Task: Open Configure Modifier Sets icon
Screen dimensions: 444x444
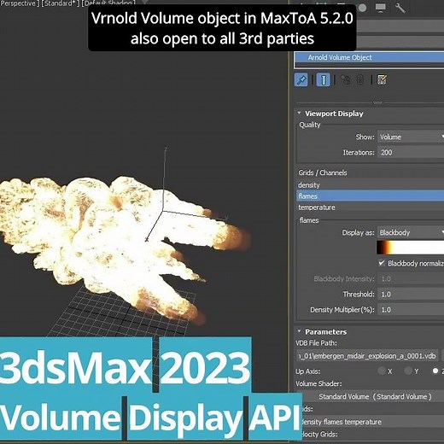Action: coord(382,80)
